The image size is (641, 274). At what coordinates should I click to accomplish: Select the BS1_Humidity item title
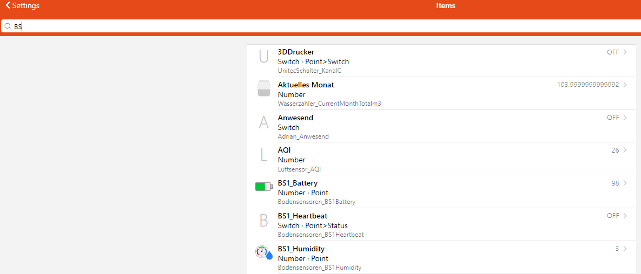point(301,248)
